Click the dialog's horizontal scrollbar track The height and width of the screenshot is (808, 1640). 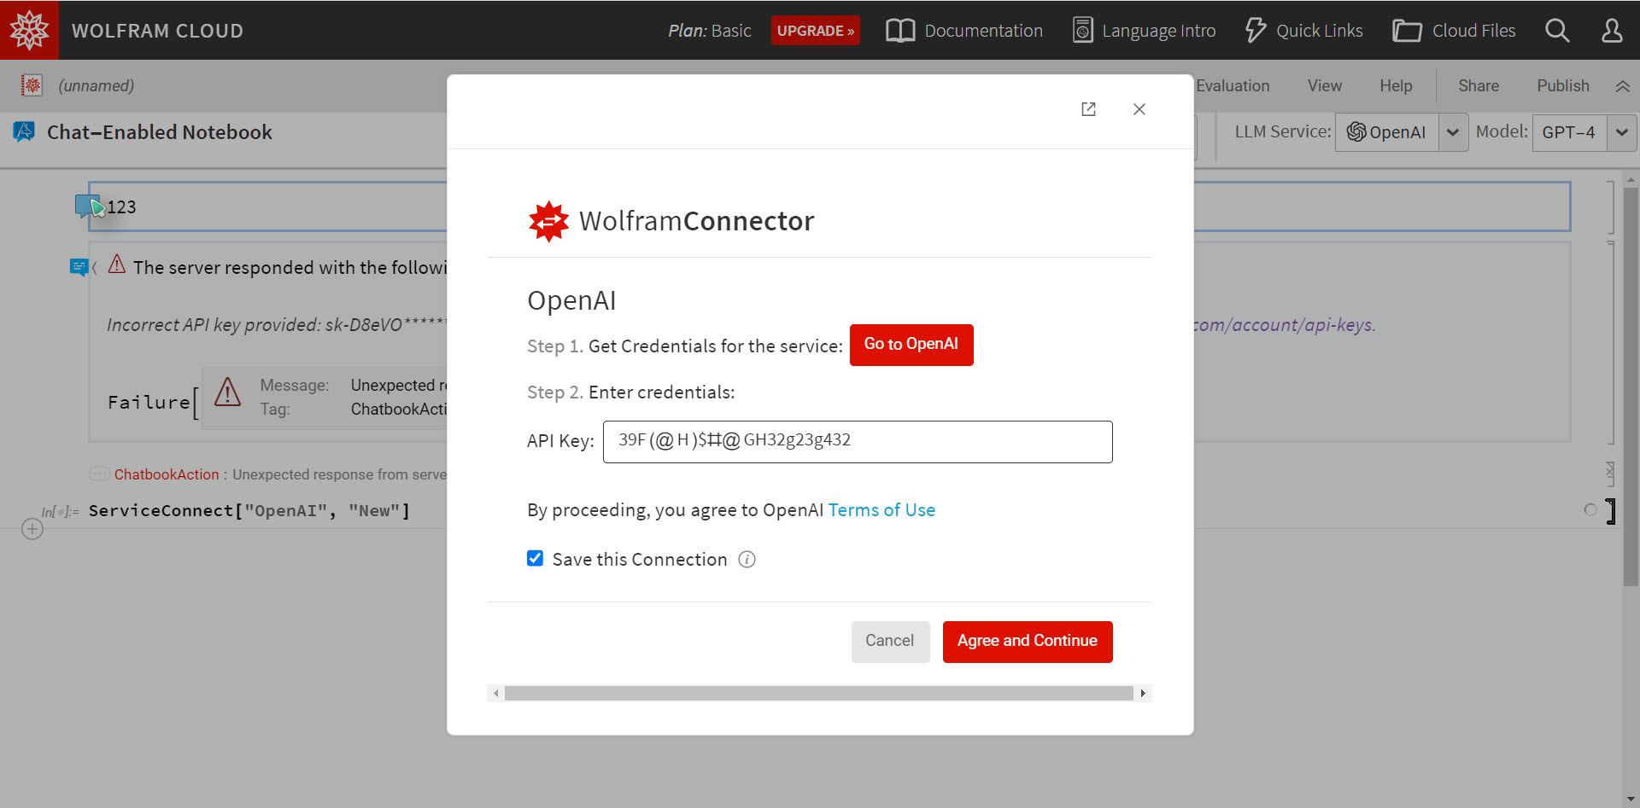pos(818,694)
